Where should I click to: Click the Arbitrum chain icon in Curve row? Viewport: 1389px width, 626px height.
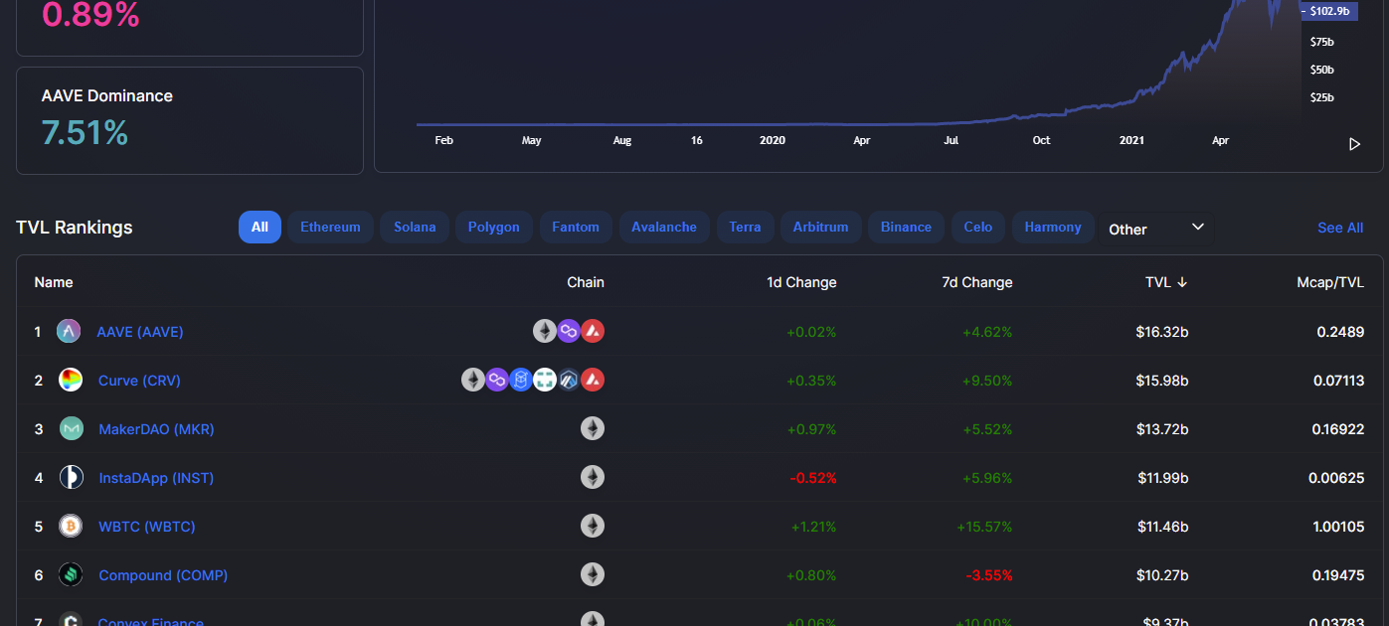click(x=569, y=381)
